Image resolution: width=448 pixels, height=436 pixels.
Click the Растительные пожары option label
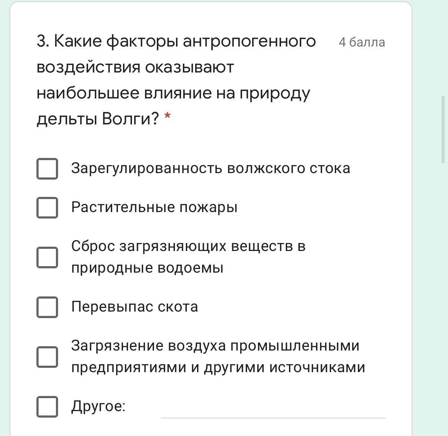coord(154,207)
